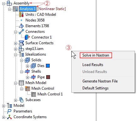Select the Connector 1 label
This screenshot has width=139, height=121.
[x=42, y=37]
